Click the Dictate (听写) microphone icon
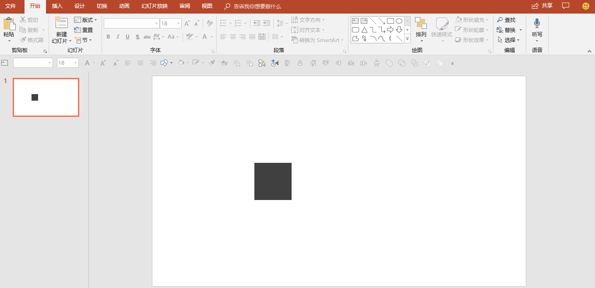This screenshot has width=595, height=288. pyautogui.click(x=537, y=24)
